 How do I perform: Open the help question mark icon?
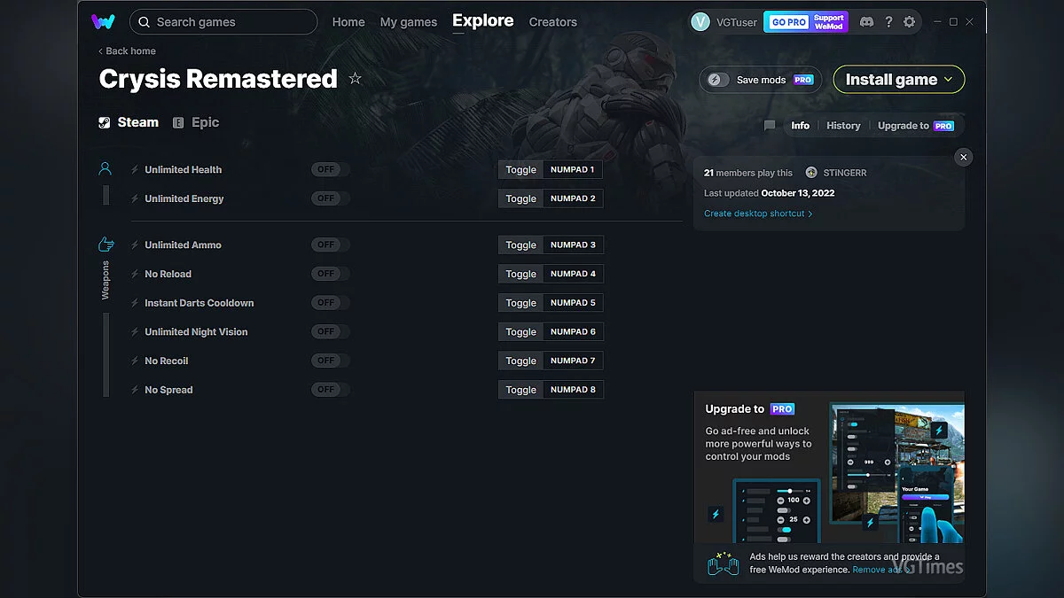[x=888, y=22]
